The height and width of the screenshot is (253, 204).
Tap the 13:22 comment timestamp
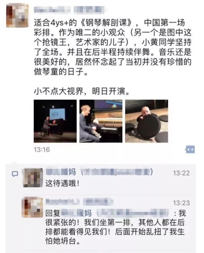pyautogui.click(x=181, y=173)
